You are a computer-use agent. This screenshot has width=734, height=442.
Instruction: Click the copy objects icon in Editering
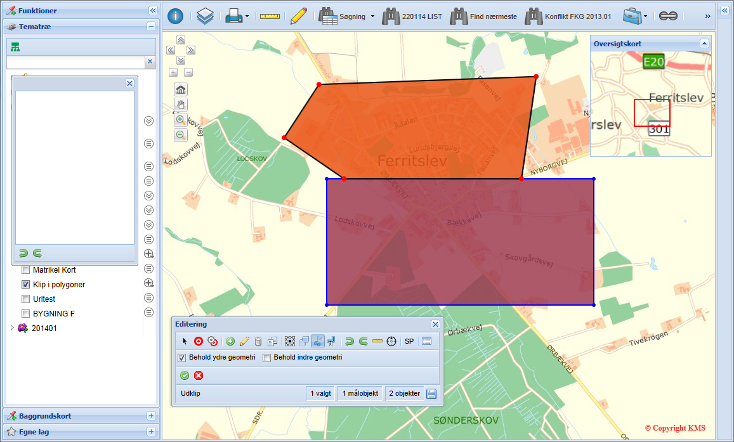[272, 341]
